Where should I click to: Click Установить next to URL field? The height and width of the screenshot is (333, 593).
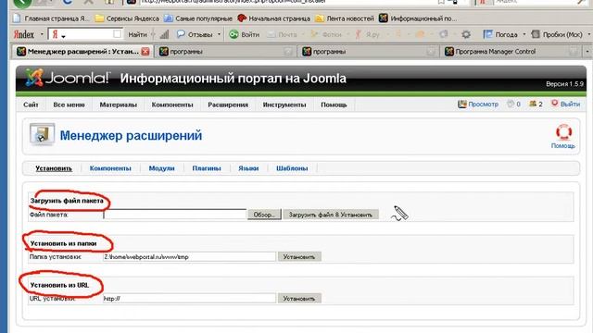[299, 298]
